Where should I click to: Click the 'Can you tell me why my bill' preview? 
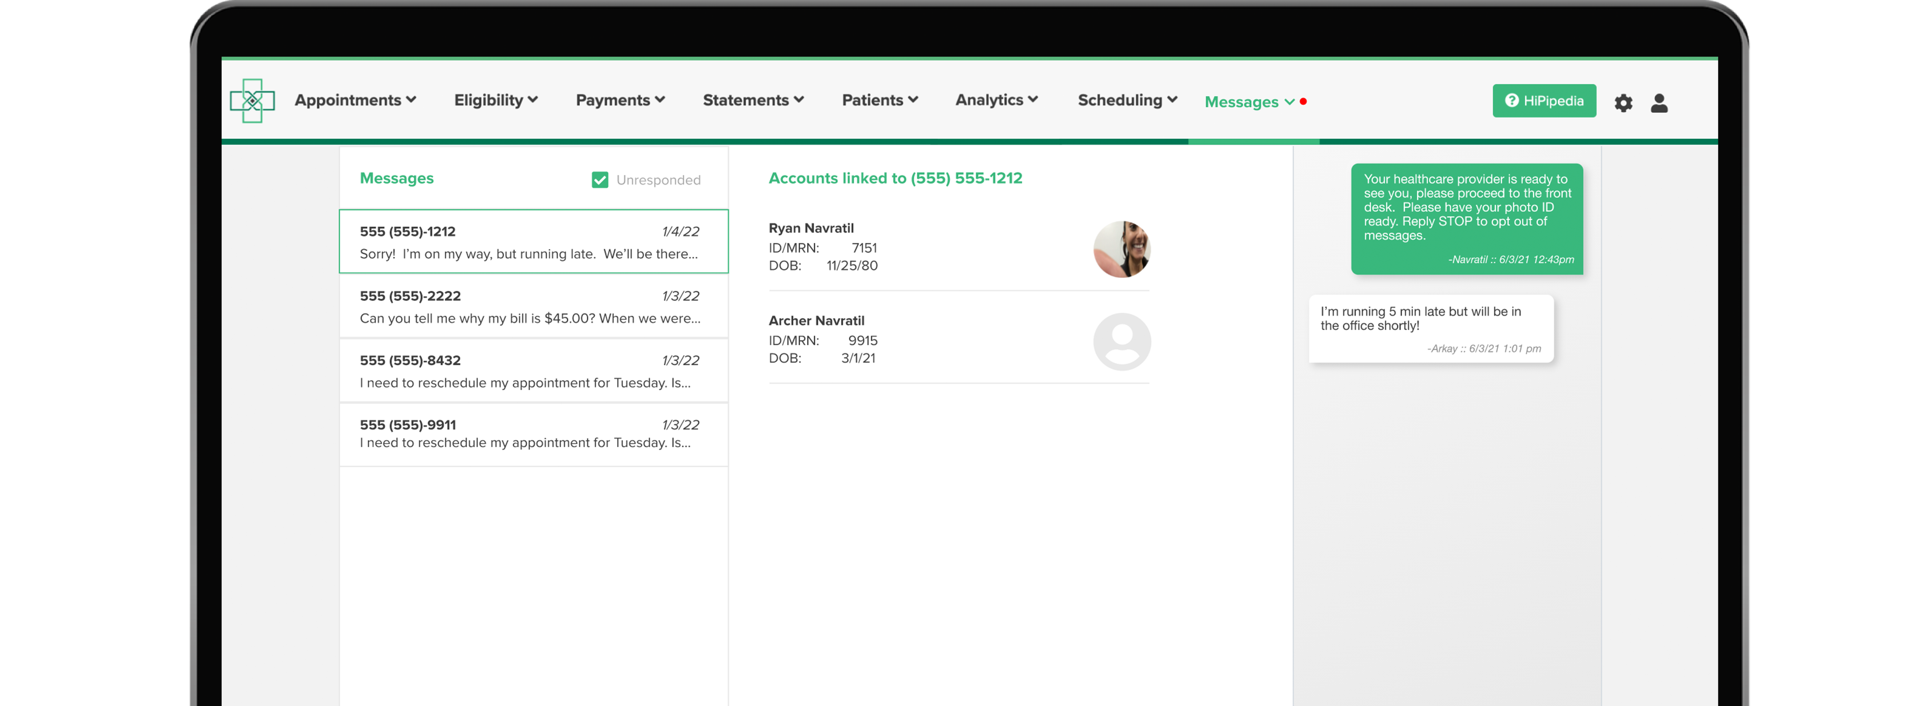[x=530, y=318]
